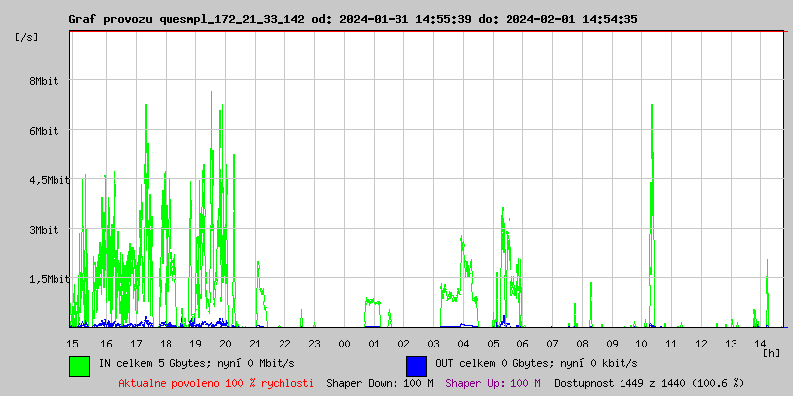Screen dimensions: 793x396
Task: Click the 'IN celkem 5 Gbytes' legend text
Action: [196, 364]
